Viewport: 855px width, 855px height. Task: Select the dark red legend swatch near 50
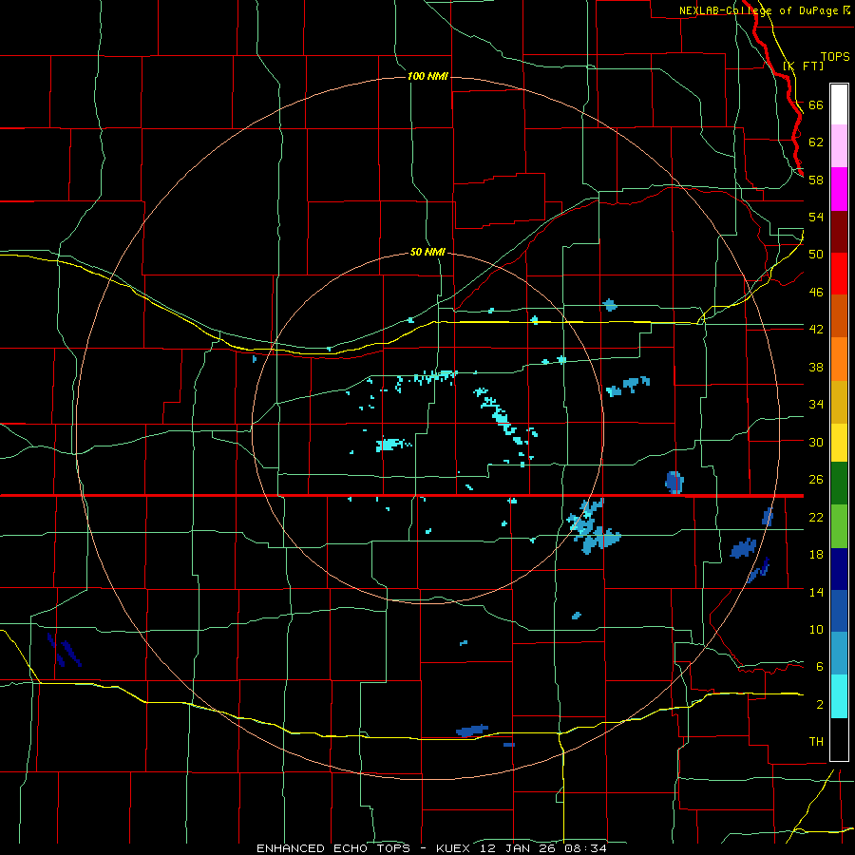[x=839, y=232]
